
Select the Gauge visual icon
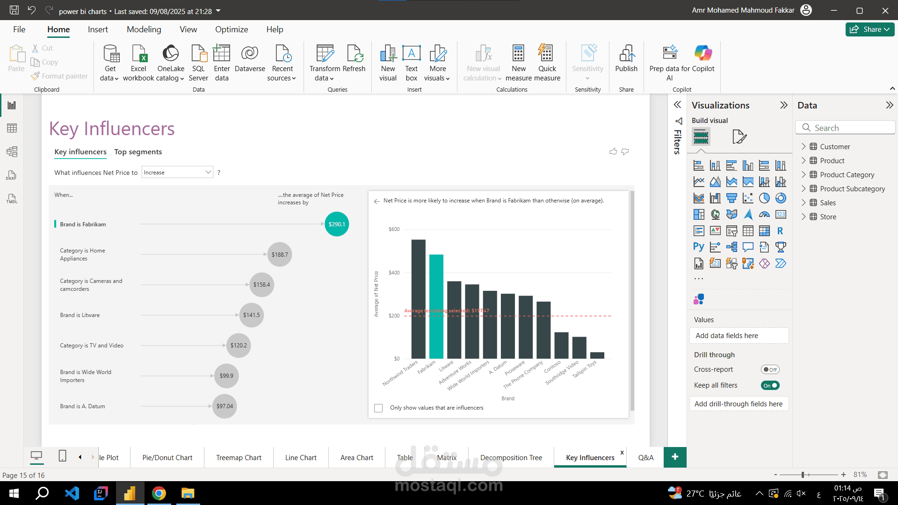(764, 215)
